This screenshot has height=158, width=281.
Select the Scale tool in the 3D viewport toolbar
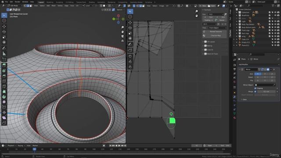[x=4, y=37]
